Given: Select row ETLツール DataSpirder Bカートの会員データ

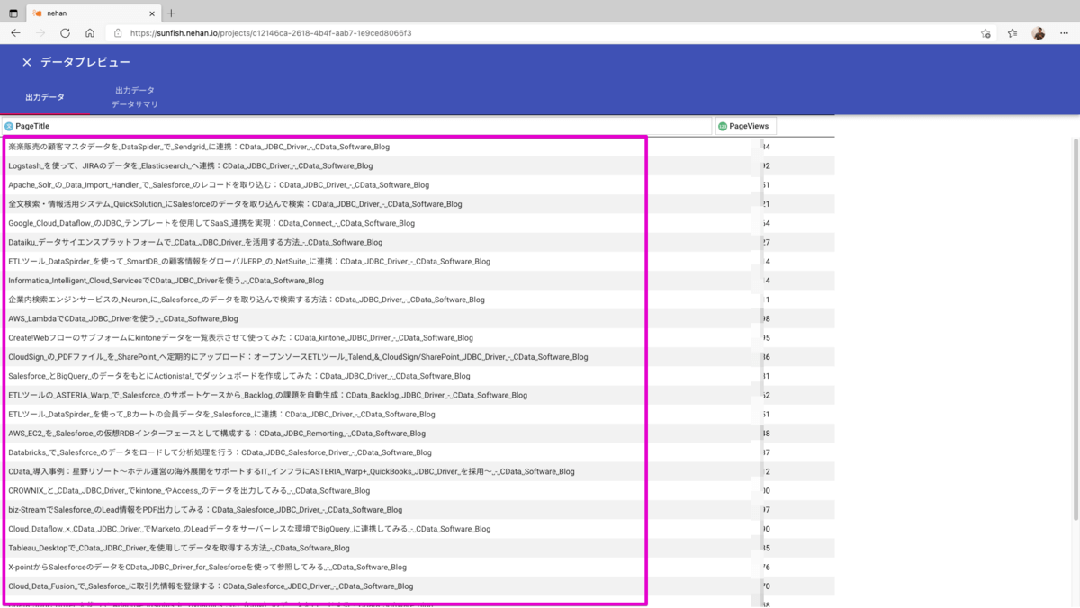Looking at the screenshot, I should (x=418, y=415).
